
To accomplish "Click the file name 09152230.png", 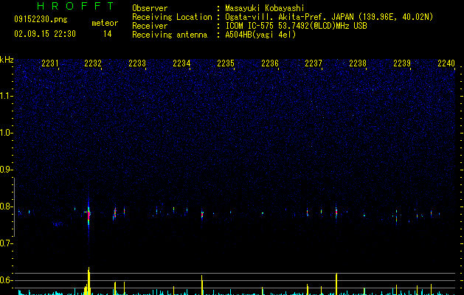I will pos(41,19).
